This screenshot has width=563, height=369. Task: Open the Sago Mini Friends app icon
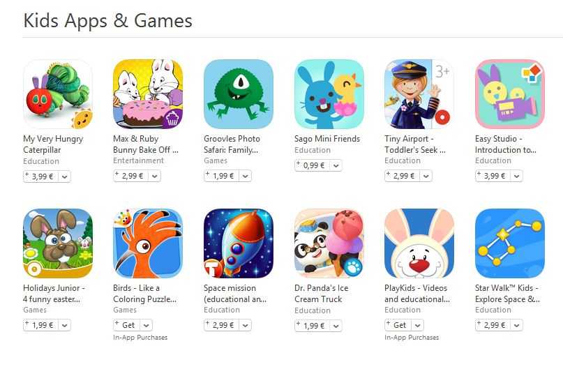329,94
